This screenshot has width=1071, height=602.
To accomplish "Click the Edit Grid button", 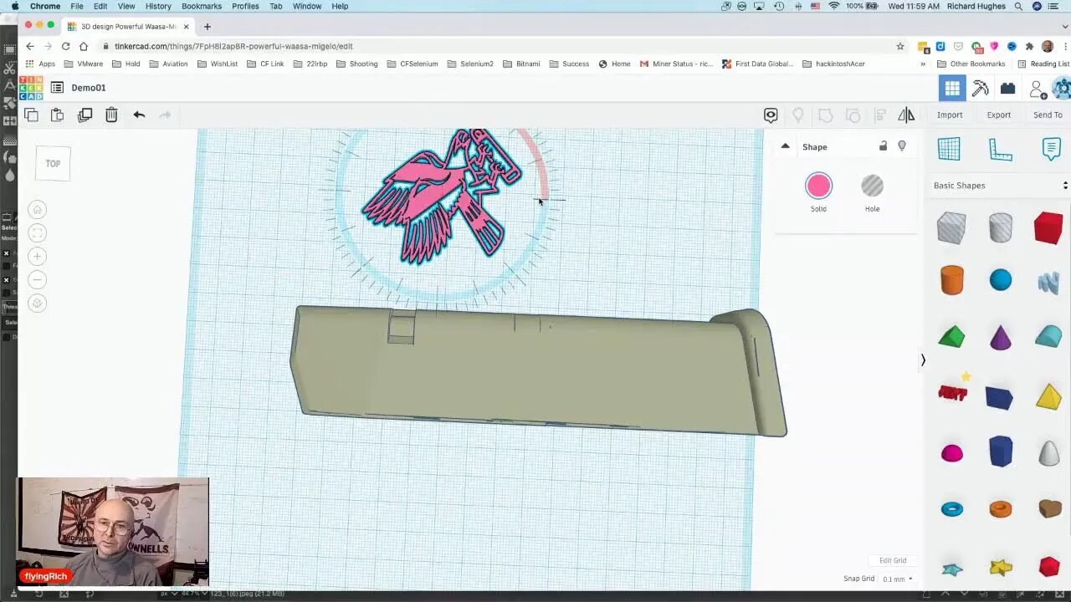I will pos(892,560).
